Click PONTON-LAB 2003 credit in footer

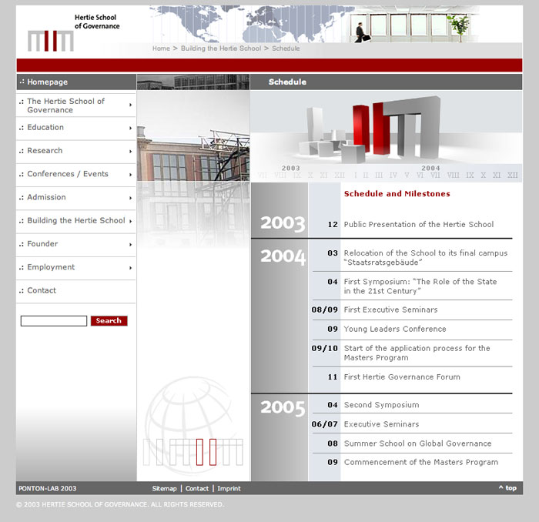click(x=48, y=488)
